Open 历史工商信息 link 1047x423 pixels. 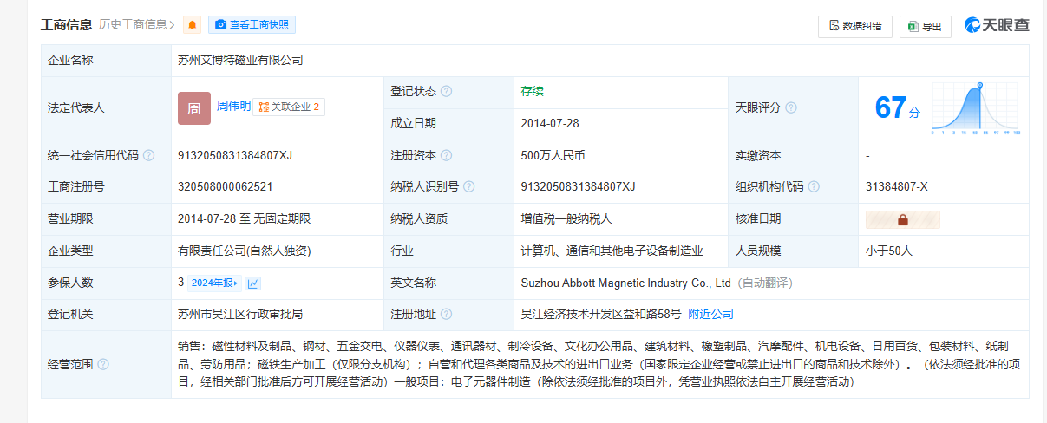136,25
